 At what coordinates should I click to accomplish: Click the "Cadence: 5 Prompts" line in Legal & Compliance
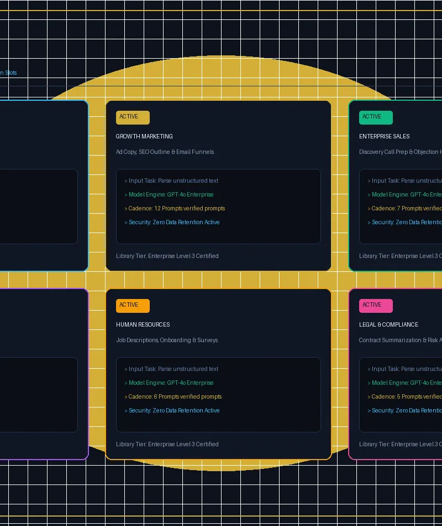click(x=404, y=396)
